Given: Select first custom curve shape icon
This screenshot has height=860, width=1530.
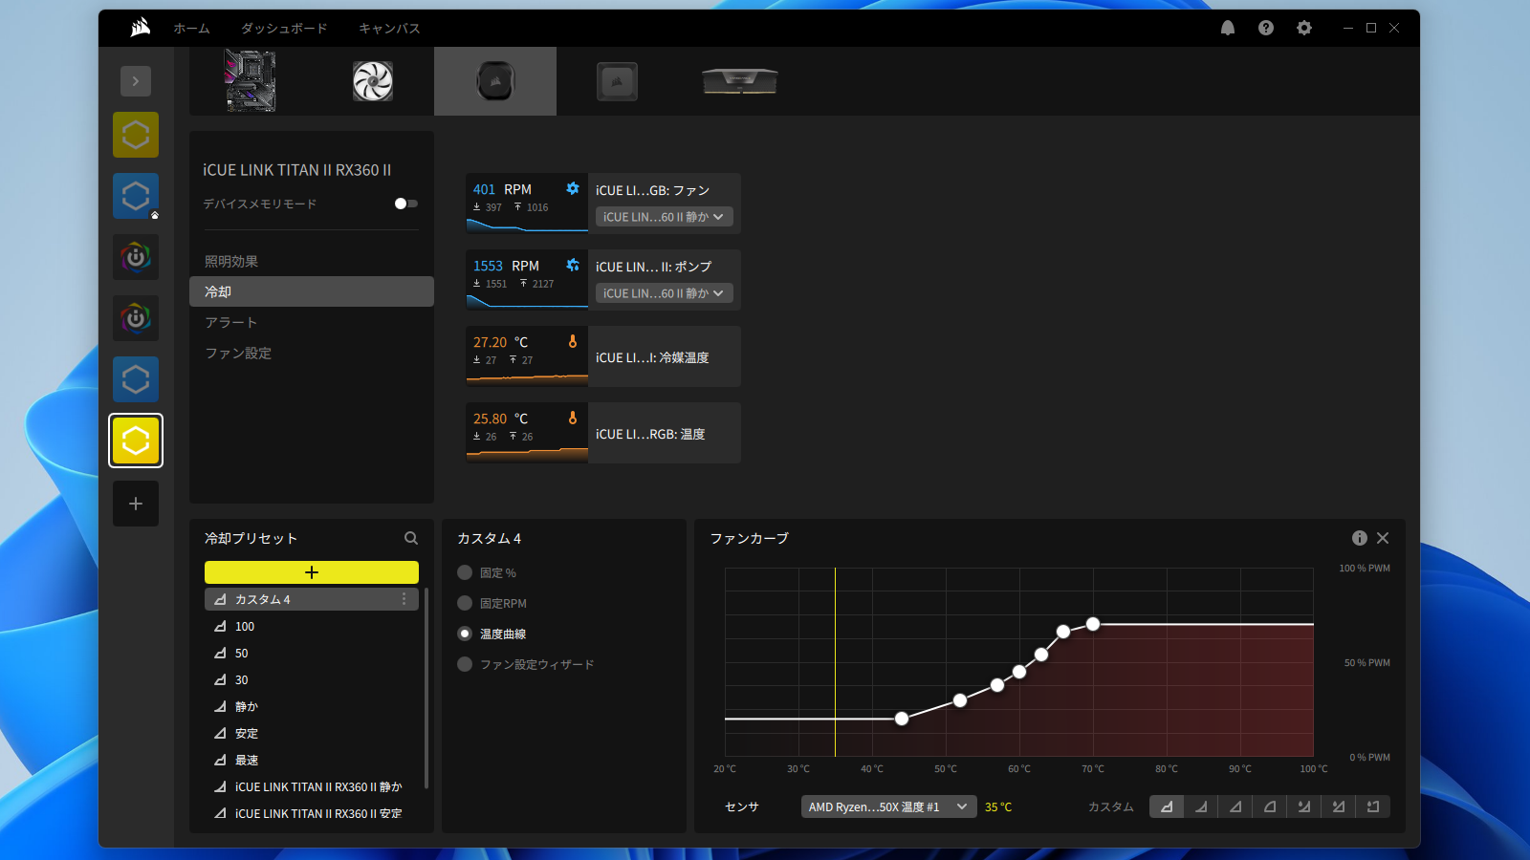Looking at the screenshot, I should click(1167, 806).
